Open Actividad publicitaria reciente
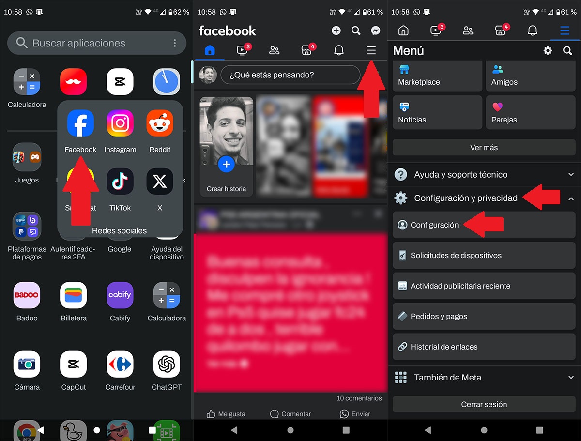 click(484, 286)
